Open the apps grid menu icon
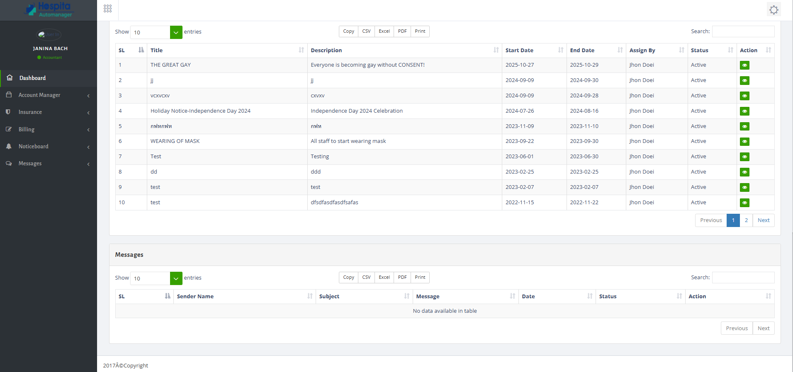The height and width of the screenshot is (372, 793). point(108,9)
